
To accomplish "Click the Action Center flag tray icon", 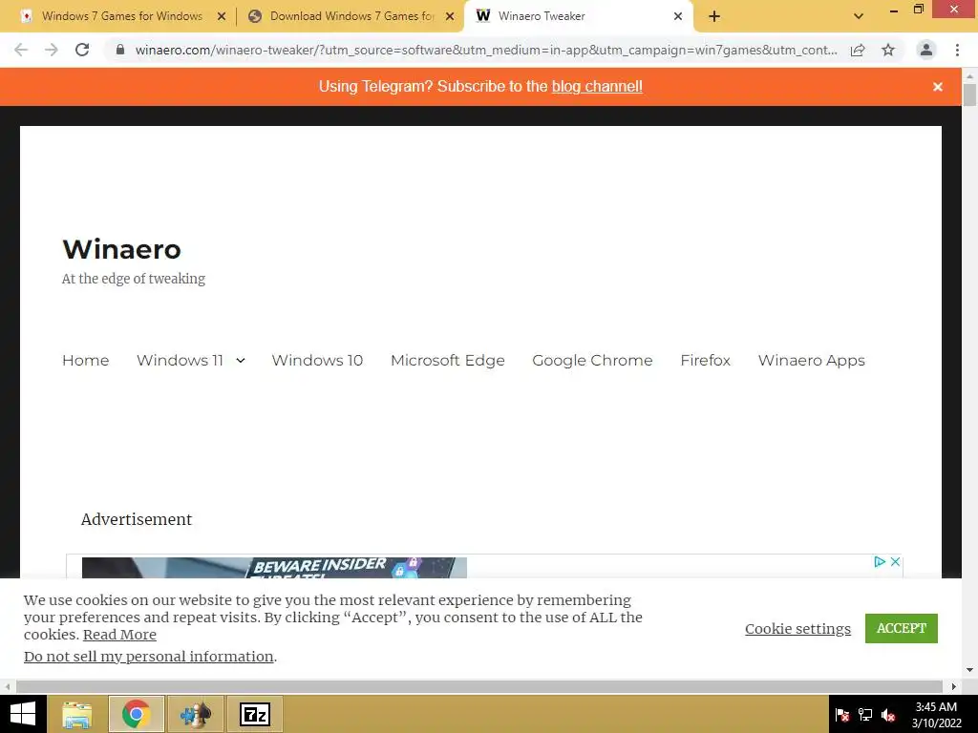I will tap(842, 714).
